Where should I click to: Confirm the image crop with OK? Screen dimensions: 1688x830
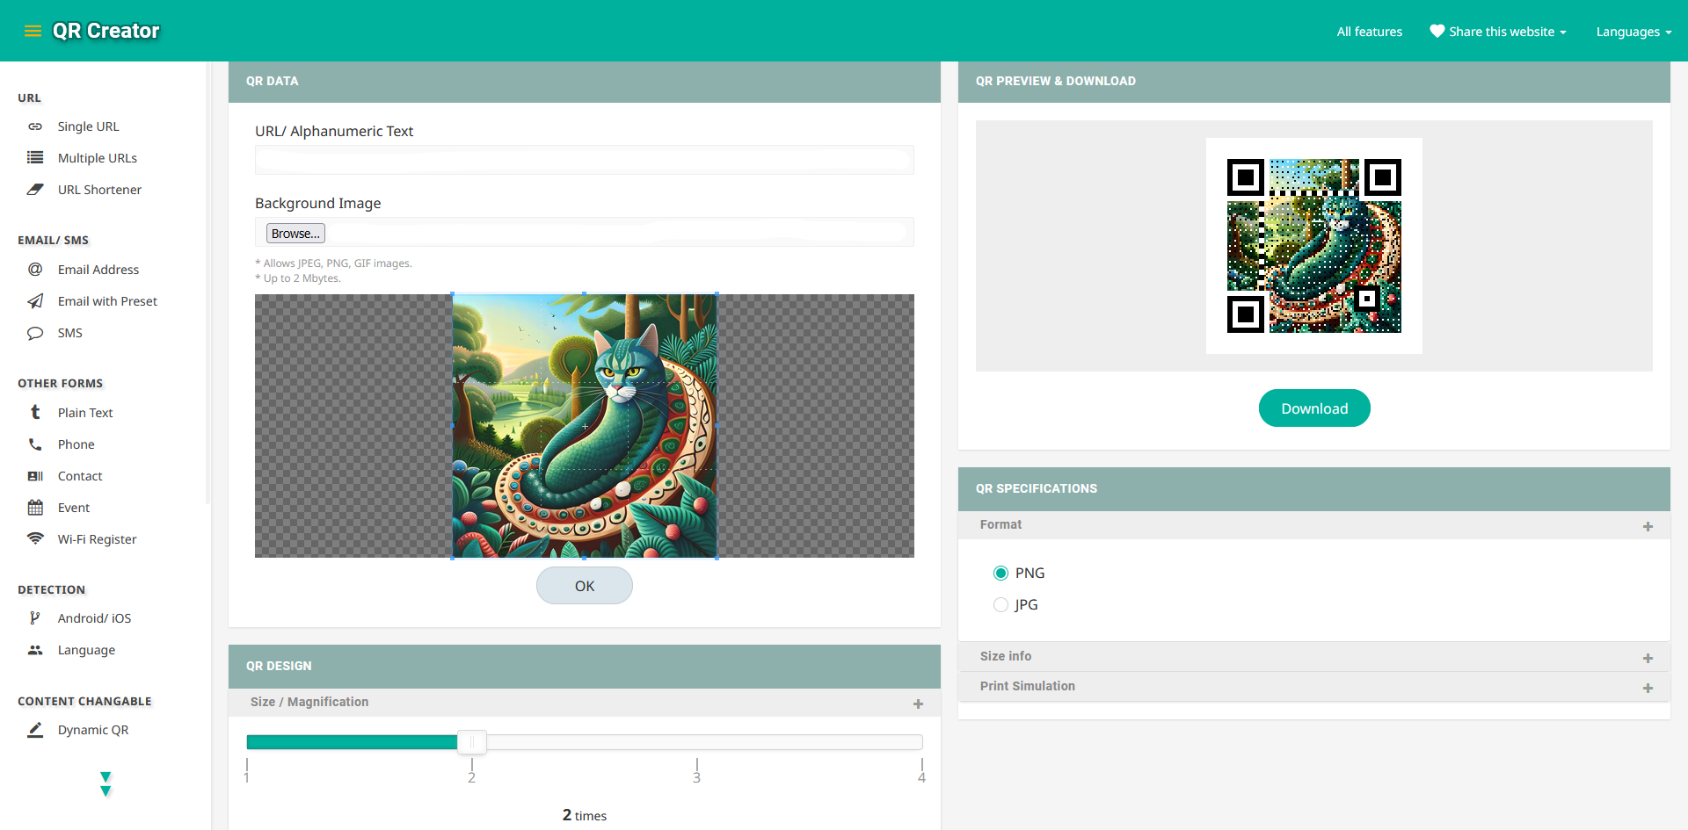coord(585,586)
